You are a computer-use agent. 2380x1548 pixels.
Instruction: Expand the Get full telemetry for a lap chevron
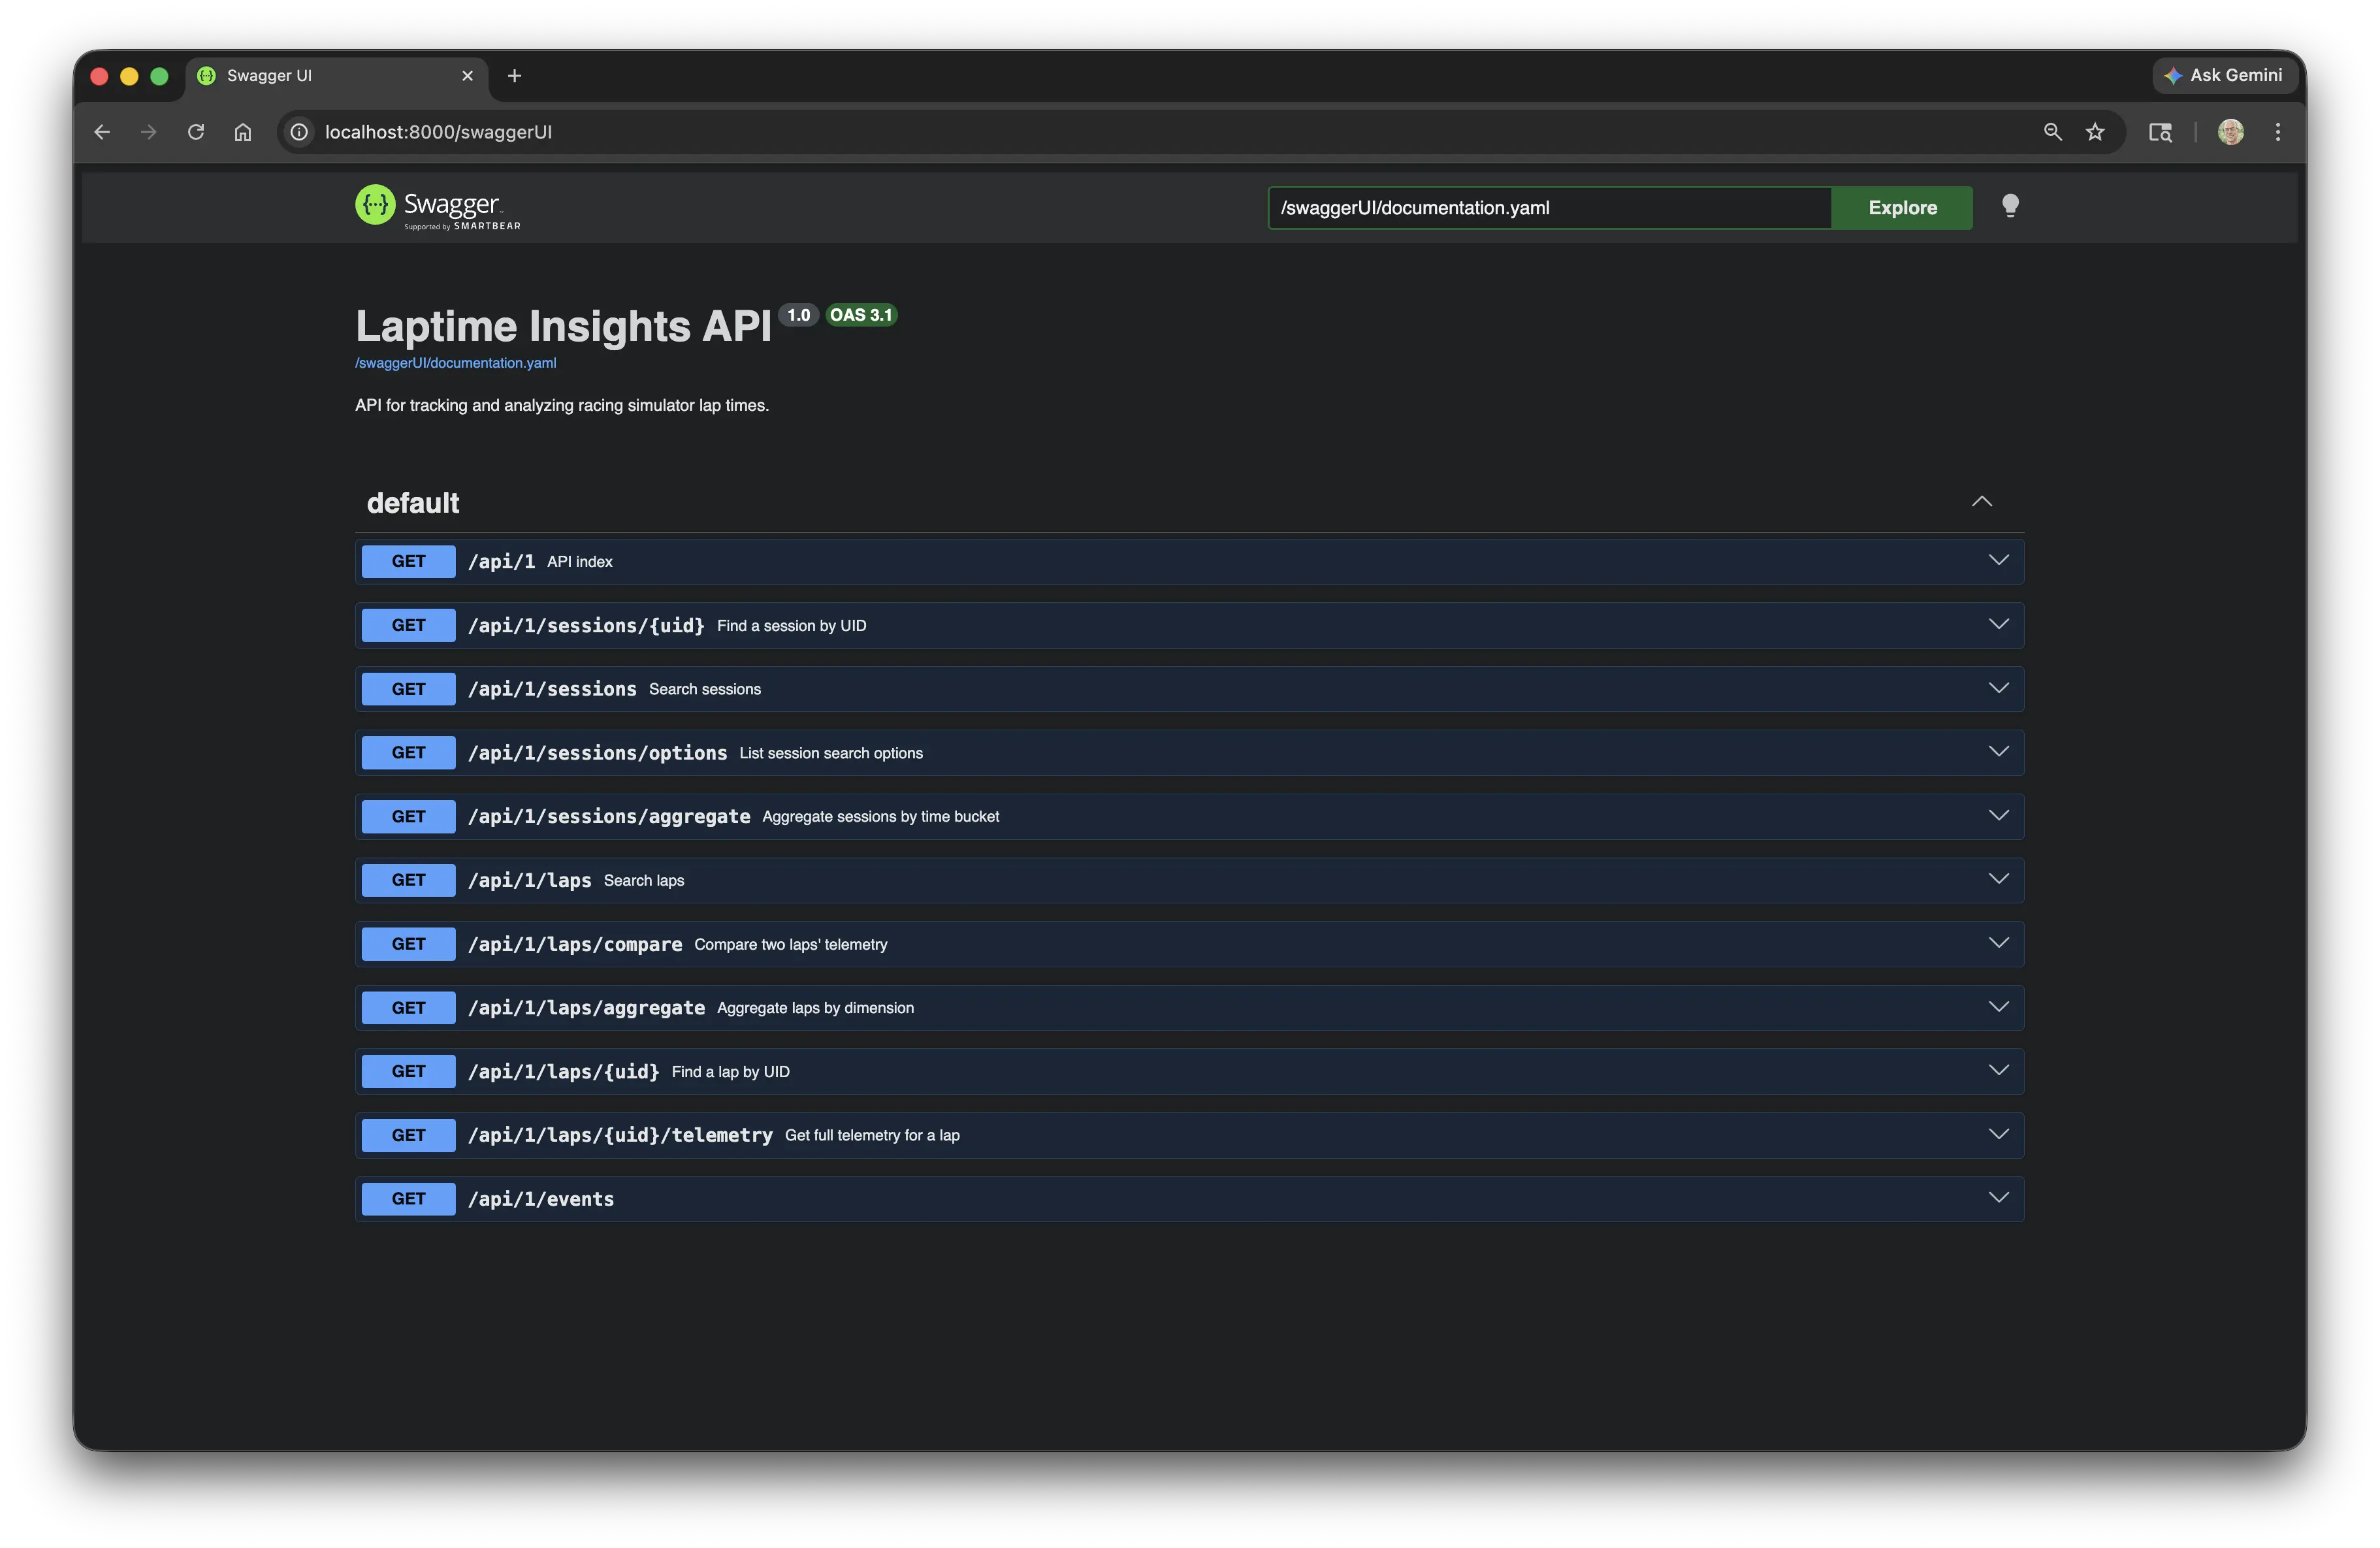(1998, 1135)
